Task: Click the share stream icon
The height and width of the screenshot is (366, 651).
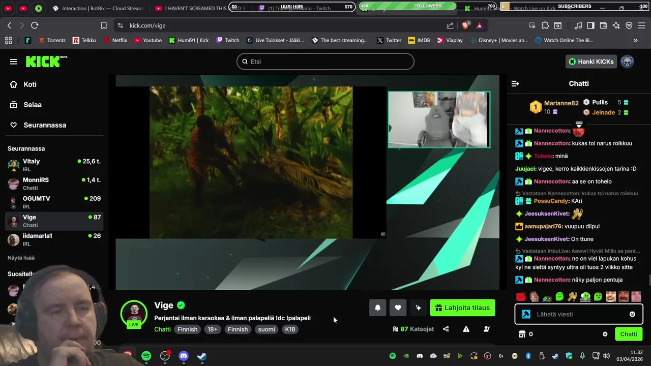Action: click(446, 329)
